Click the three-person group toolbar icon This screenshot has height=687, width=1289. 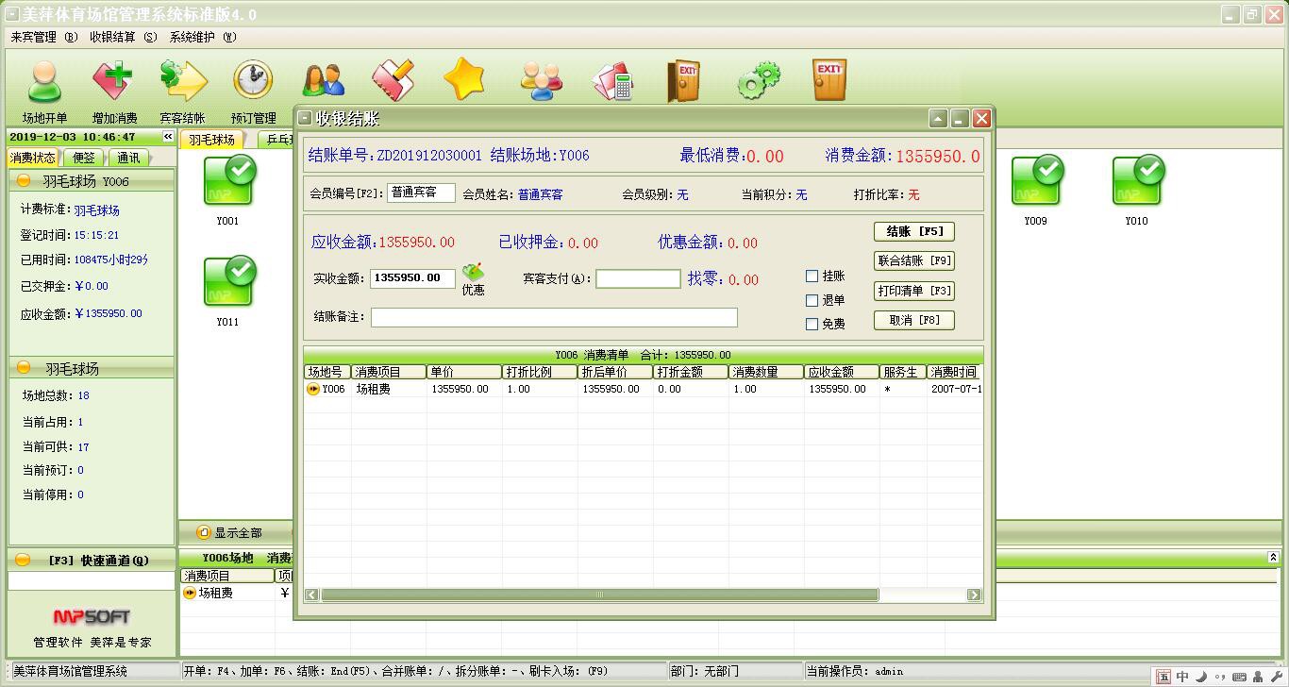point(542,81)
